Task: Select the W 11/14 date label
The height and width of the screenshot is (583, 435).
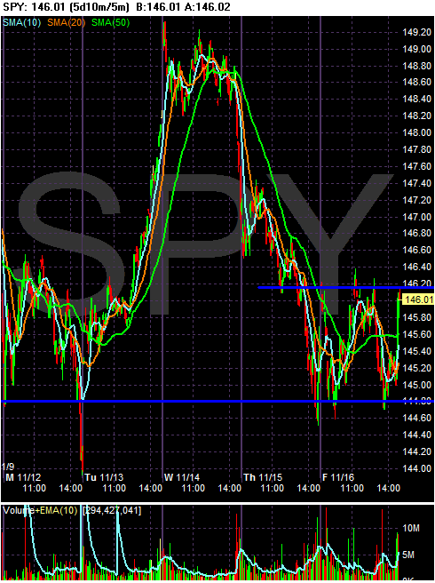Action: (183, 477)
